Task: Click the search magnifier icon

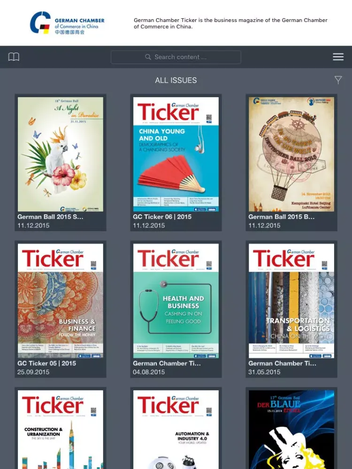Action: point(148,57)
